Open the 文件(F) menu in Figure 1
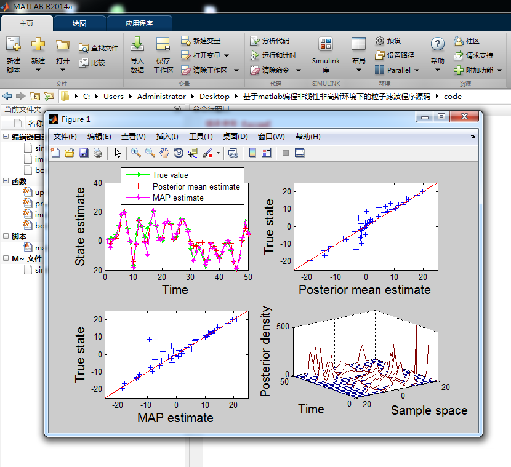Viewport: 511px width, 467px height. (x=65, y=137)
